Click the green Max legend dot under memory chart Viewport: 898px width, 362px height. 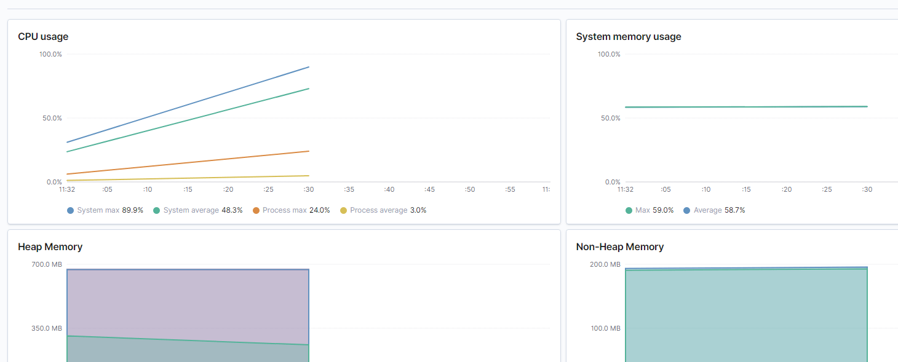(627, 210)
